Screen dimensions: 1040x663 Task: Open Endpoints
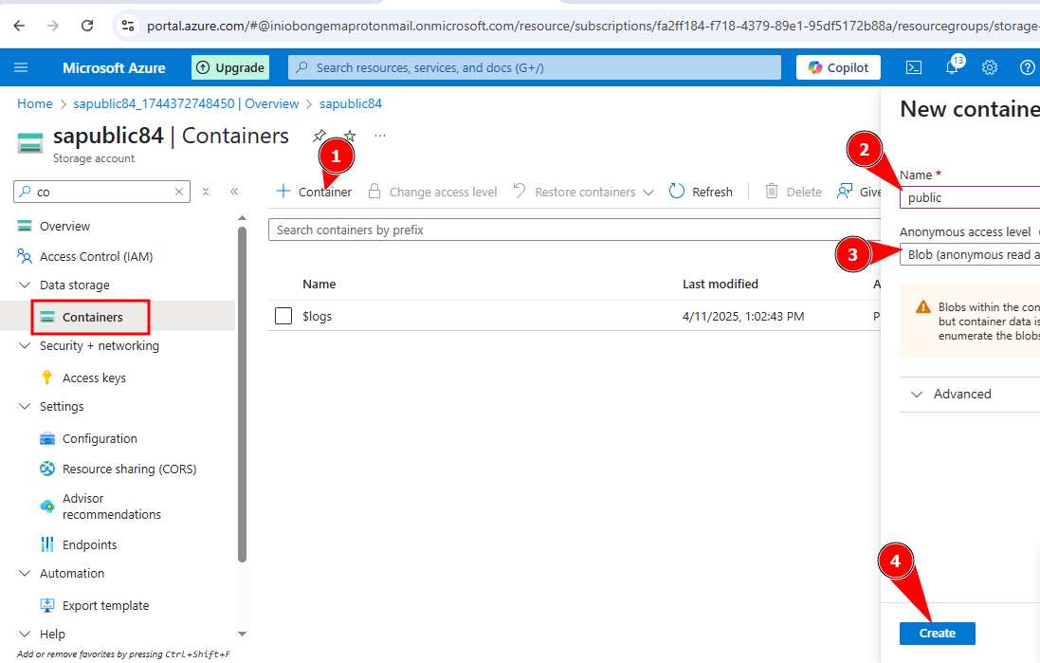tap(89, 544)
